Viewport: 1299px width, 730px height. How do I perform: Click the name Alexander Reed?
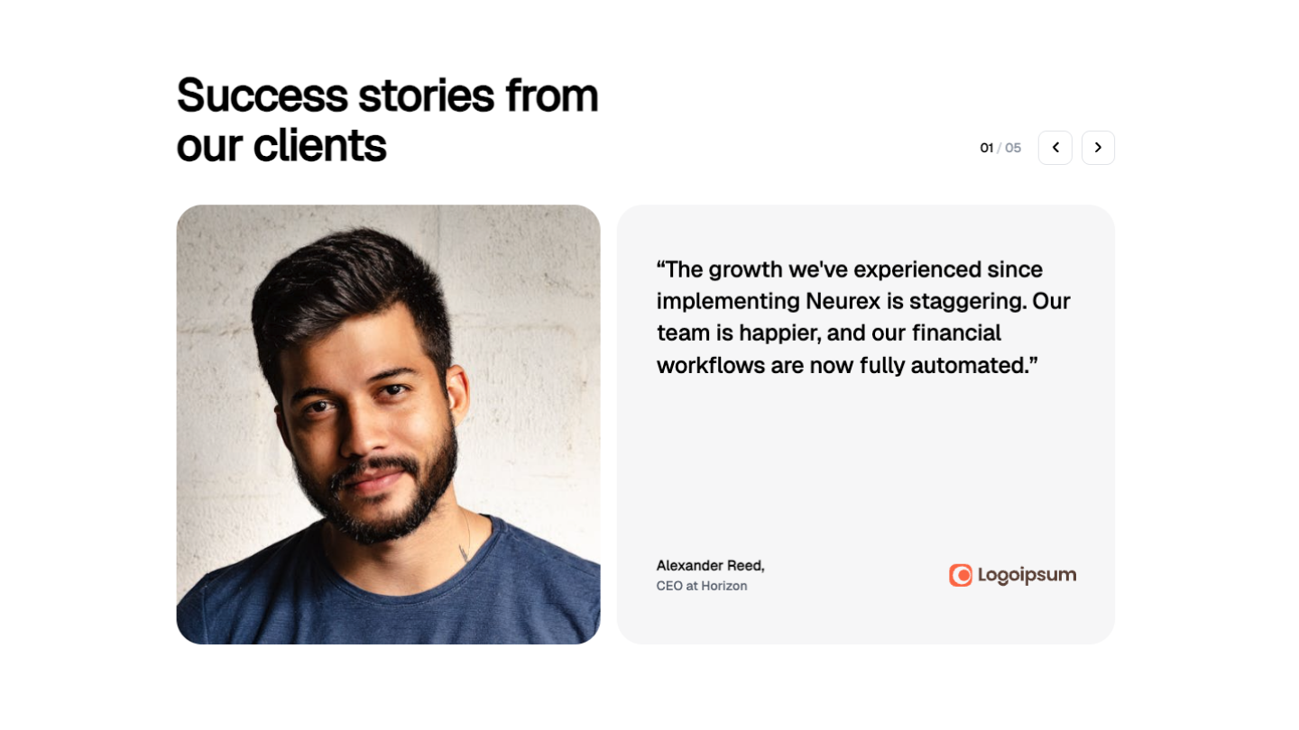click(710, 565)
